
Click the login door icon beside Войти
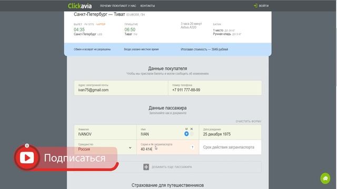[255, 6]
